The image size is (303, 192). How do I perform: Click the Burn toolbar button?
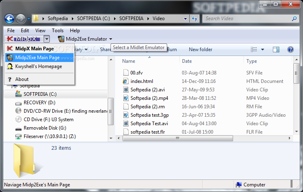172,50
